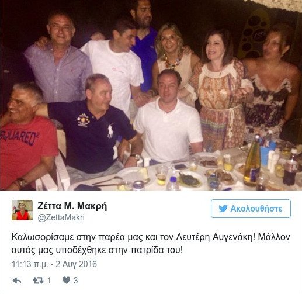The image size is (302, 294).
Task: Click the woman in the patterned dress in photo
Action: pyautogui.click(x=220, y=89)
